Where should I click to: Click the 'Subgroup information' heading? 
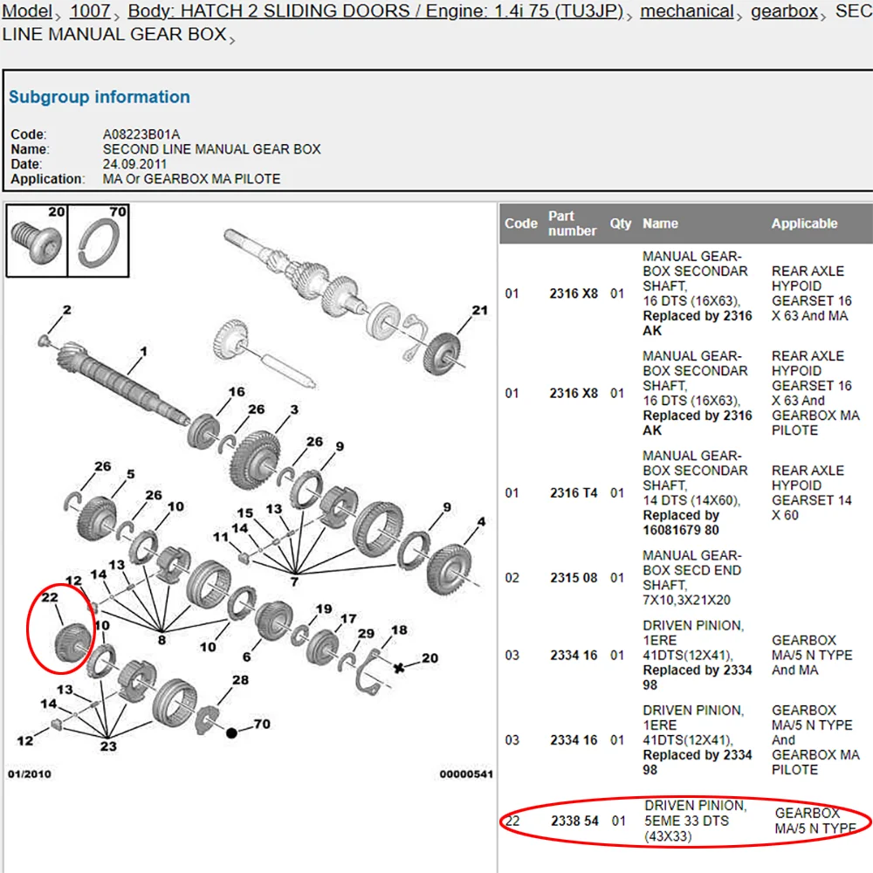100,97
